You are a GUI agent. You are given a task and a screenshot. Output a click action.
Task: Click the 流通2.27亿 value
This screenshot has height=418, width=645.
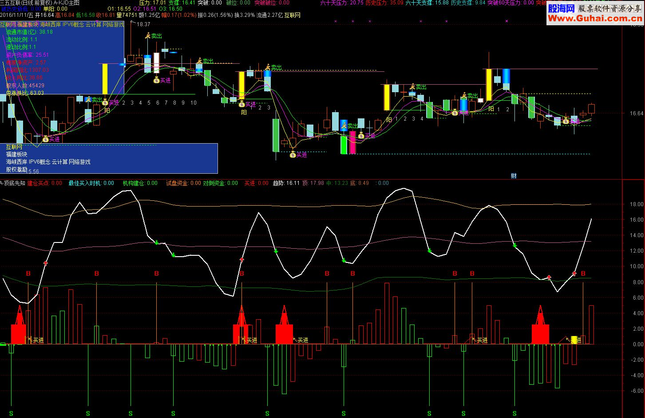pos(269,15)
